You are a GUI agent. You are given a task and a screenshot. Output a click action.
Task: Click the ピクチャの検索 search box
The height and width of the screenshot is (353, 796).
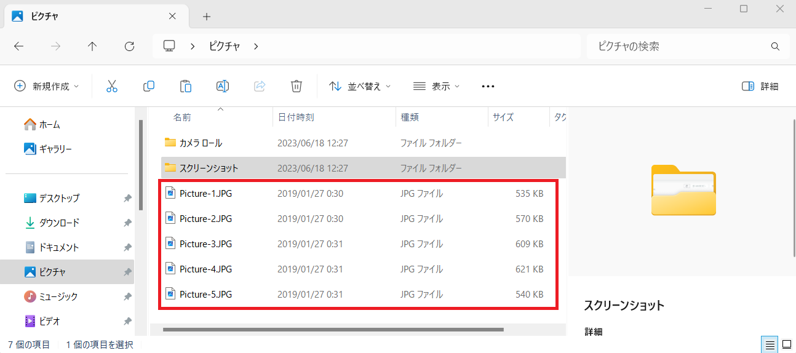680,46
